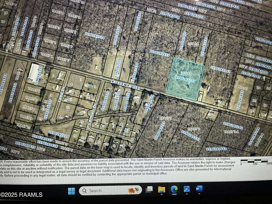Image resolution: width=272 pixels, height=204 pixels.
Task: Click the Leed Dr street label
Action: pos(62,94)
